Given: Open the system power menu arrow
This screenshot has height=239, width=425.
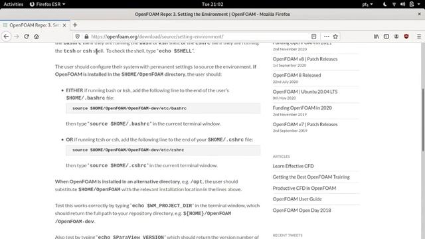Looking at the screenshot, I should tap(420, 4).
